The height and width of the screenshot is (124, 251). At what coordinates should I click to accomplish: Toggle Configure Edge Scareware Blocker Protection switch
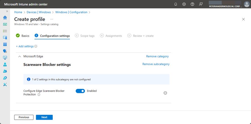(x=80, y=91)
